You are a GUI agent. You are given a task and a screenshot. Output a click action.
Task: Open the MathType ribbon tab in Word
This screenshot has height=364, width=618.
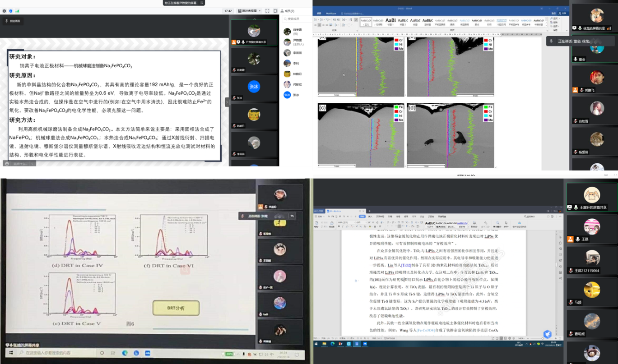click(x=331, y=14)
